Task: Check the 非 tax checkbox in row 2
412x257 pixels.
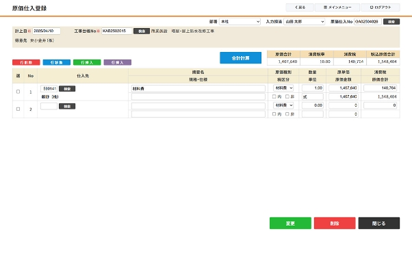Action: coord(287,114)
